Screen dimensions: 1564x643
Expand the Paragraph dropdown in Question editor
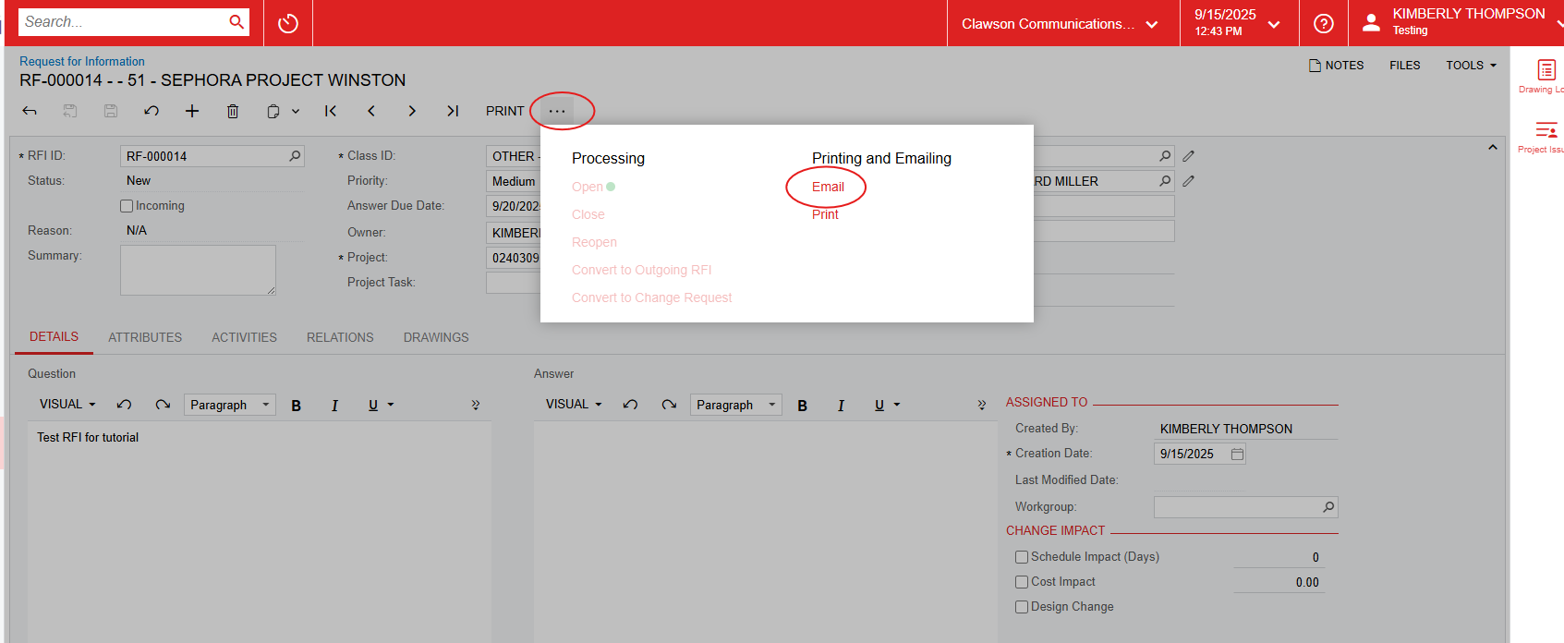coord(229,405)
